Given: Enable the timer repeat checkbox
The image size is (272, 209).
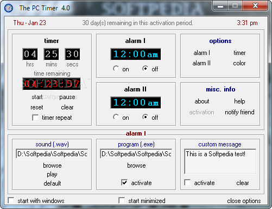Looking at the screenshot, I should [x=35, y=118].
